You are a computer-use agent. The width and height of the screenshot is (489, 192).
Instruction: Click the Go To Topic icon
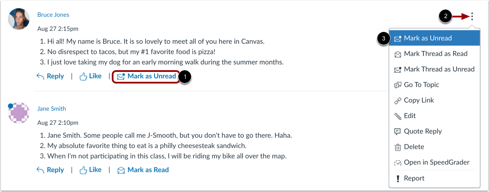click(398, 85)
